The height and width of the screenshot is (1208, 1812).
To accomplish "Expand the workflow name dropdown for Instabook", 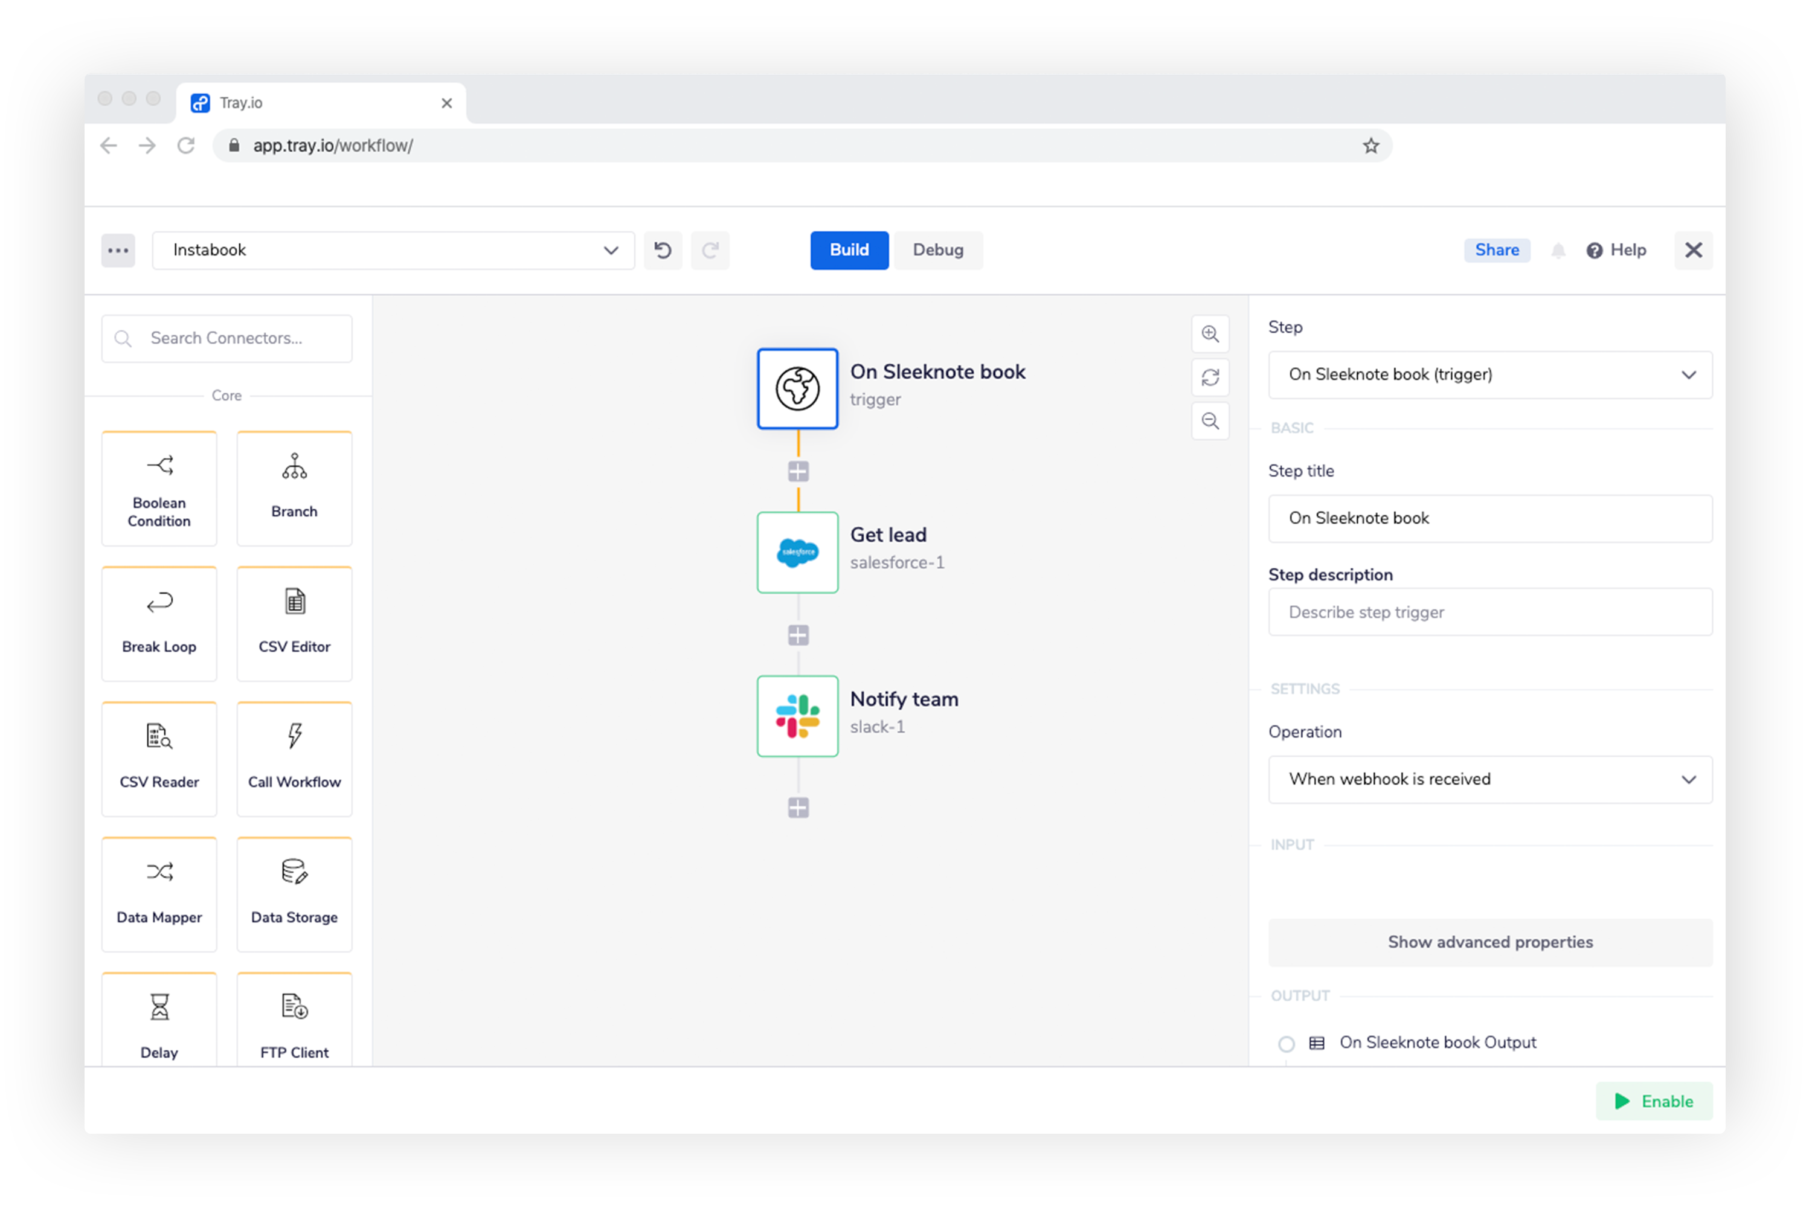I will click(x=609, y=249).
